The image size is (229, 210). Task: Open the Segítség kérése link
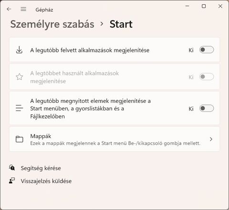(41, 168)
